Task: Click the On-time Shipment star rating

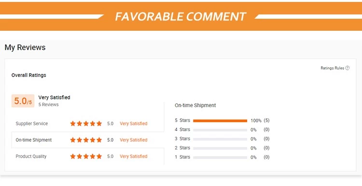Action: pyautogui.click(x=86, y=140)
